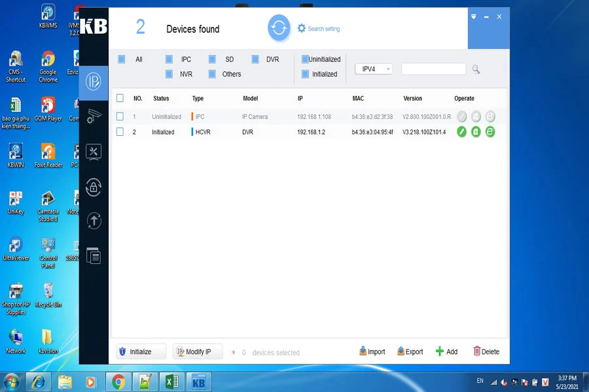The width and height of the screenshot is (589, 392).
Task: Open KBWIN desktop shortcut
Action: pos(16,155)
